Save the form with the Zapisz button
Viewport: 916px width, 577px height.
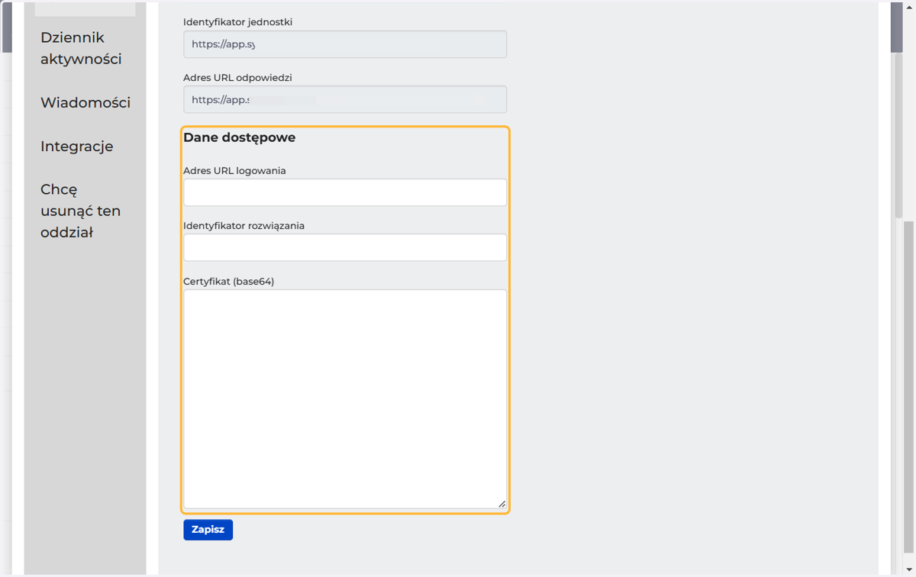coord(208,530)
